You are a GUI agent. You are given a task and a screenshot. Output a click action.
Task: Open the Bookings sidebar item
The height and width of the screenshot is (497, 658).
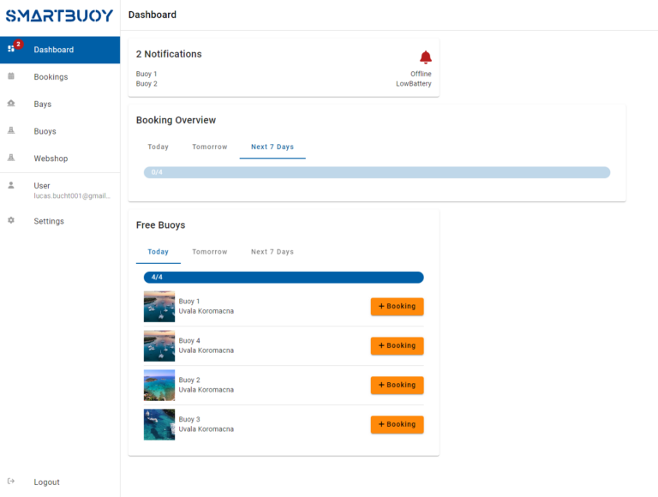[60, 77]
